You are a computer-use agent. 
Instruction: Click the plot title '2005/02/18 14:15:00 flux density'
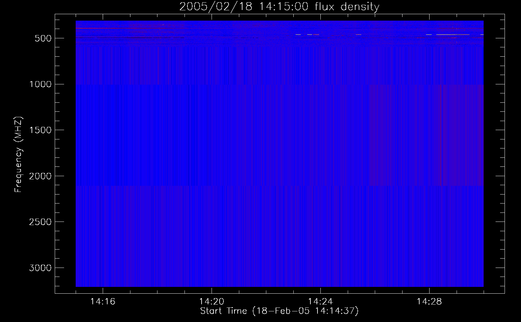[x=279, y=7]
